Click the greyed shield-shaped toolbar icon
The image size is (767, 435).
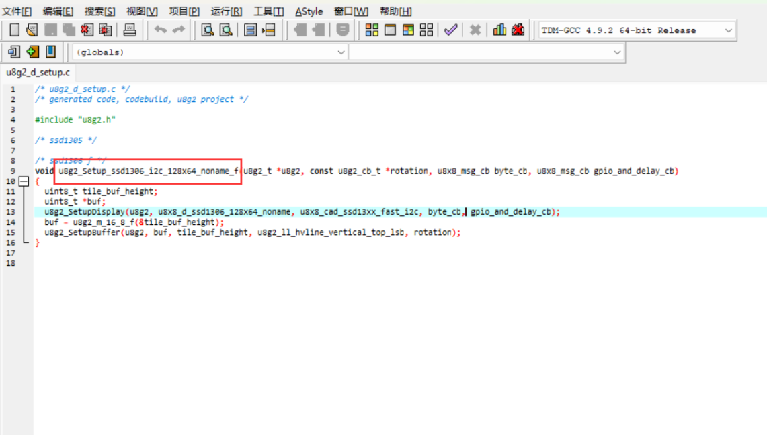(343, 30)
